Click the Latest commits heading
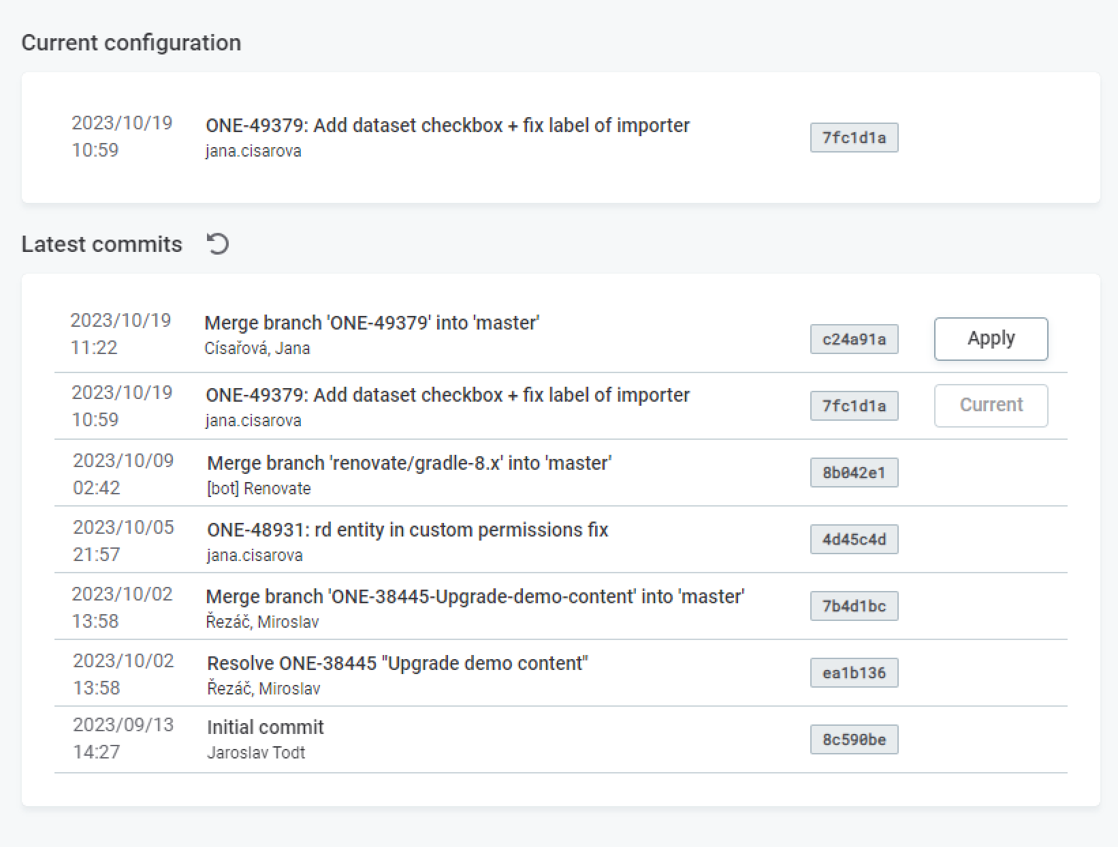 (x=102, y=244)
